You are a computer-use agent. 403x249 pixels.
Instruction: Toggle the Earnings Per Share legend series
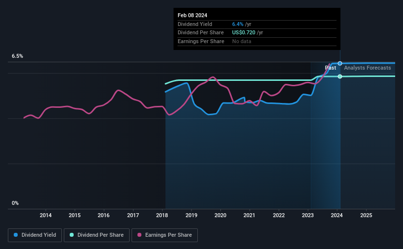164,235
